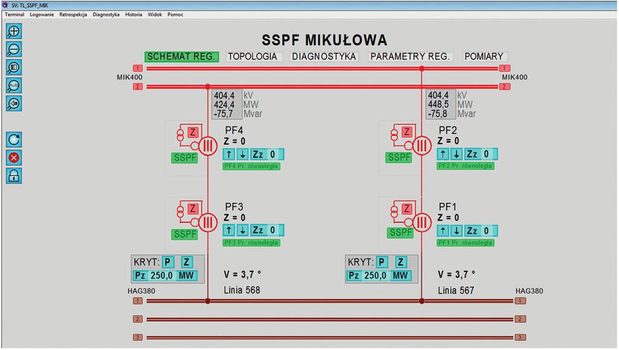Select the PF1 phase shifter transformer symbol

421,222
